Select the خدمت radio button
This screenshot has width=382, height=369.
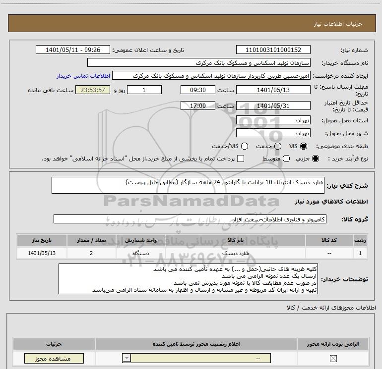[278, 146]
